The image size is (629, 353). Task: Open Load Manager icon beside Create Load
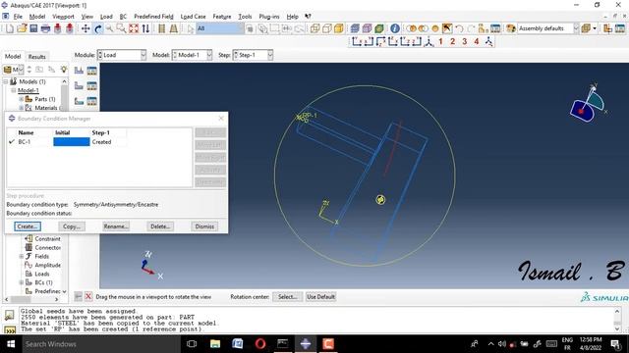[x=91, y=71]
